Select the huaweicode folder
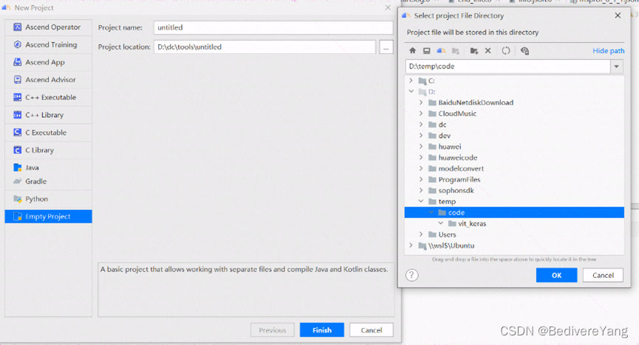The width and height of the screenshot is (639, 345). tap(514, 158)
